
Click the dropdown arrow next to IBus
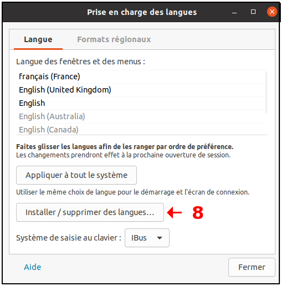[x=160, y=238]
